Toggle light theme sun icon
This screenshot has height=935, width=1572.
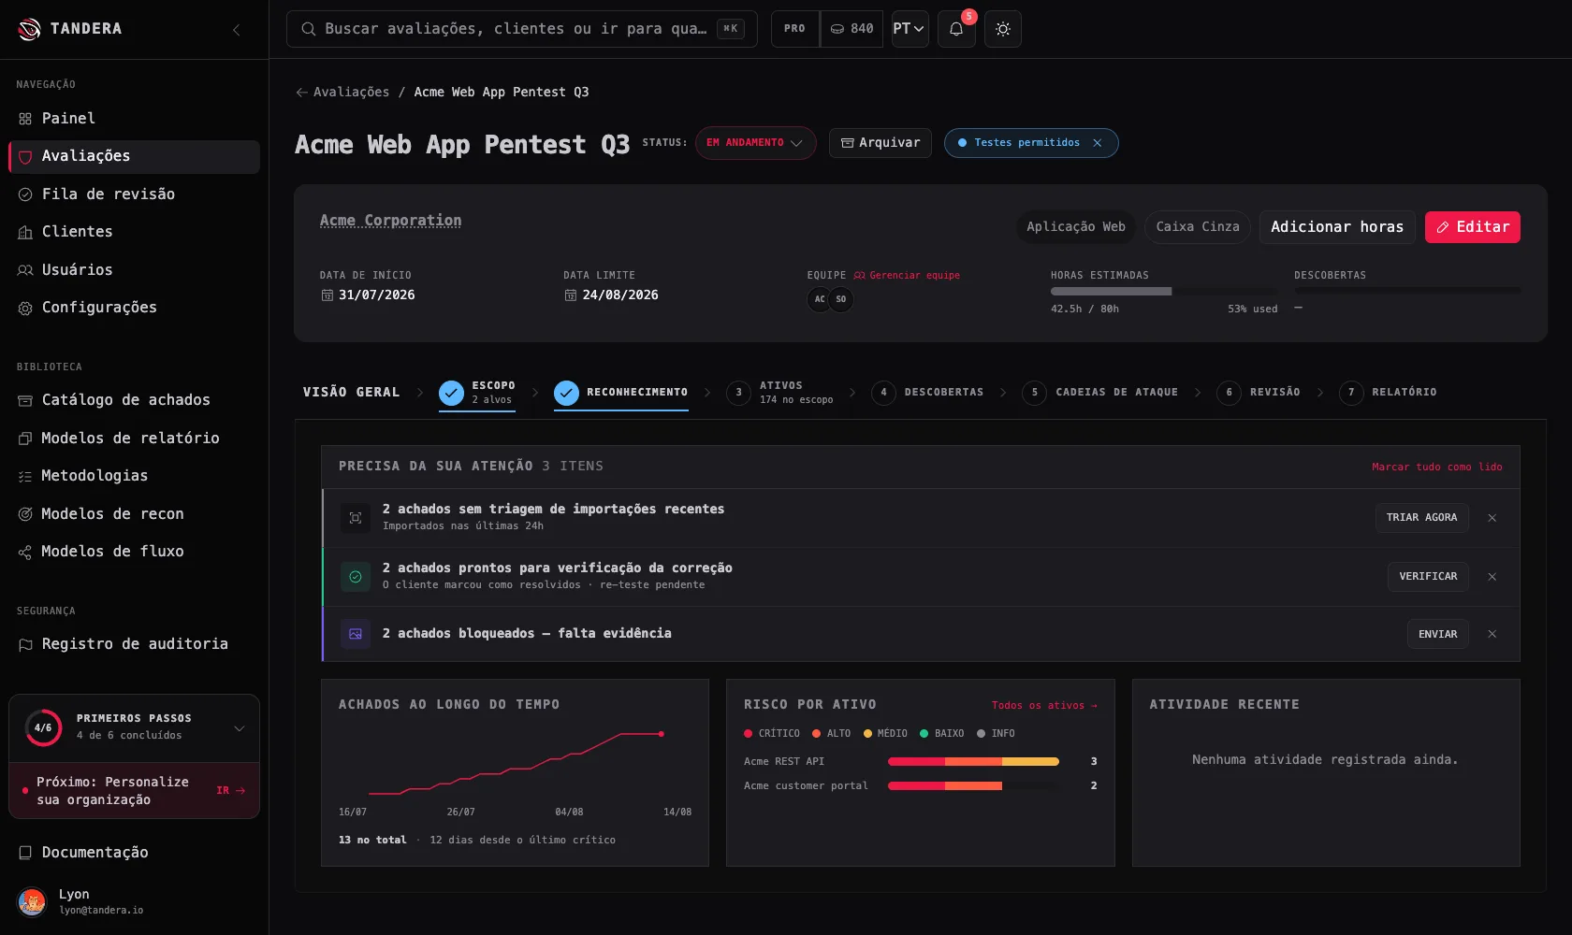pyautogui.click(x=1003, y=29)
